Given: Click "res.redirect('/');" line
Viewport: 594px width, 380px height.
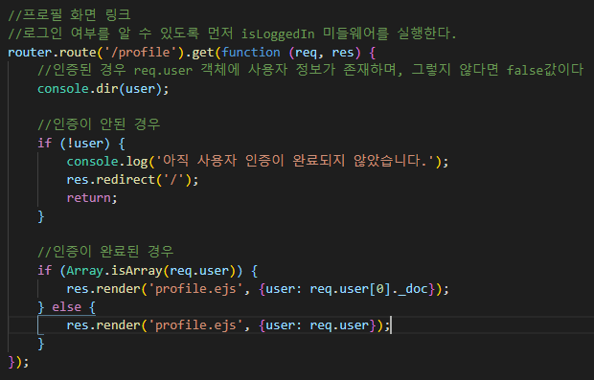Looking at the screenshot, I should coord(132,180).
